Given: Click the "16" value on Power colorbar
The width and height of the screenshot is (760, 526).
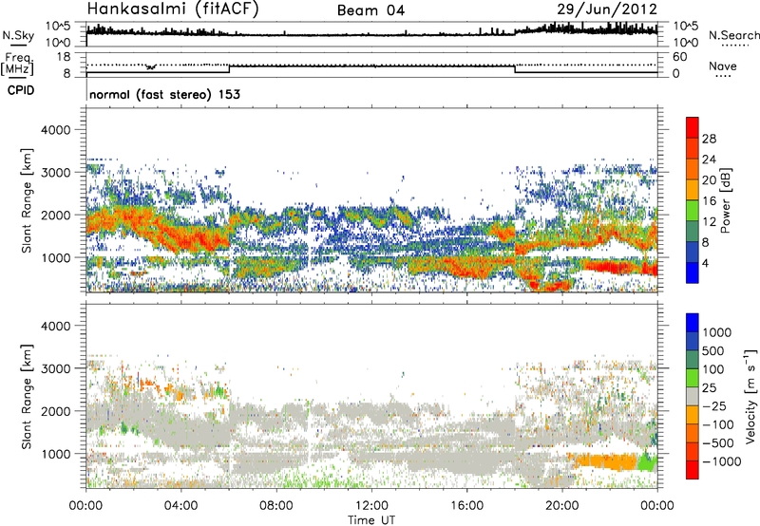Looking at the screenshot, I should pyautogui.click(x=709, y=201).
